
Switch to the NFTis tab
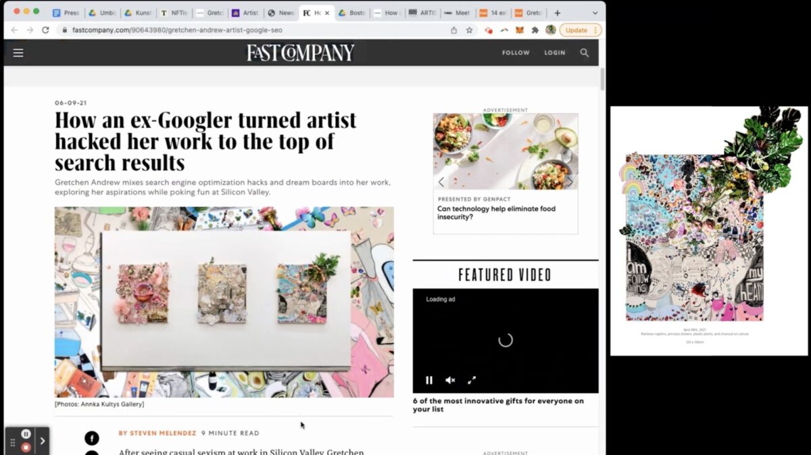tap(173, 13)
